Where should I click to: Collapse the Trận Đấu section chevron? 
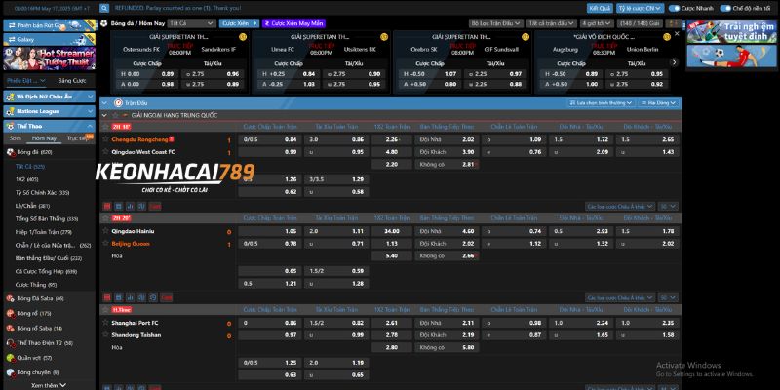(x=104, y=103)
